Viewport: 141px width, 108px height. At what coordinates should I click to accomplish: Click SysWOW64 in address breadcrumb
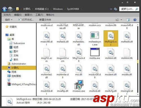73,9
